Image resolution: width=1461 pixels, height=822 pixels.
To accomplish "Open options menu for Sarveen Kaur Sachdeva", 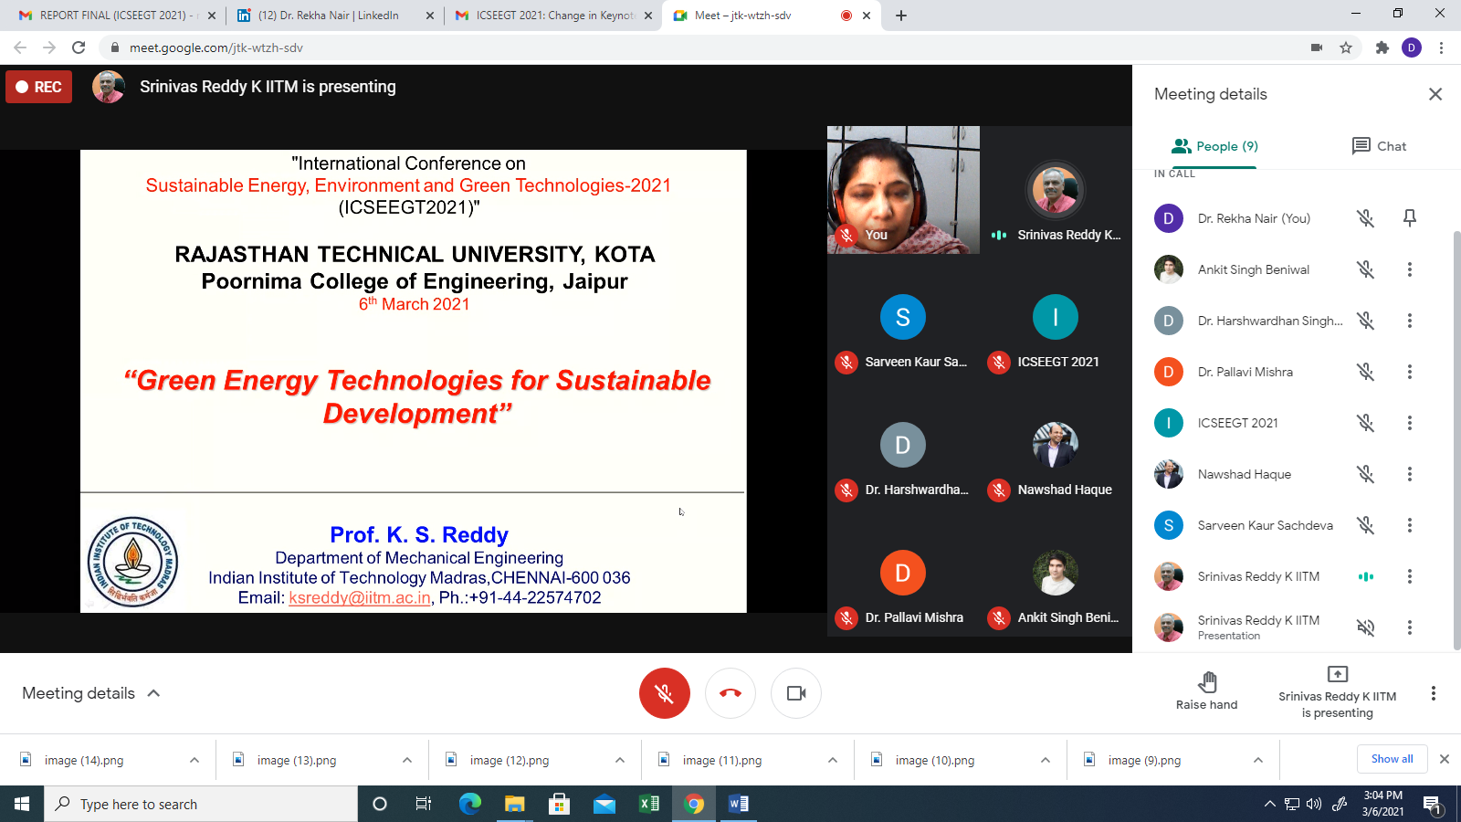I will click(x=1409, y=525).
